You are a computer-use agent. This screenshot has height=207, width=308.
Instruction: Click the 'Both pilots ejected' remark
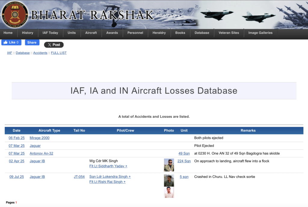pos(209,138)
